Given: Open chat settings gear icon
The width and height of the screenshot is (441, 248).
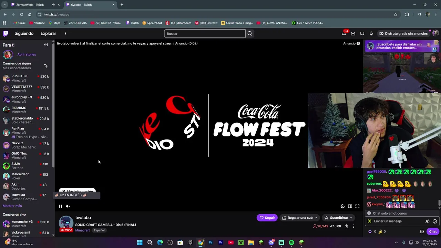Looking at the screenshot, I should (x=422, y=231).
